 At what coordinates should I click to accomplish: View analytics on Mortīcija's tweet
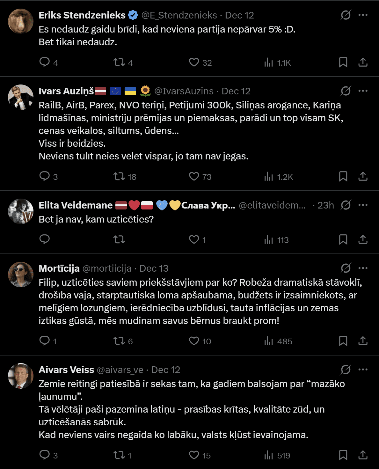tap(269, 341)
